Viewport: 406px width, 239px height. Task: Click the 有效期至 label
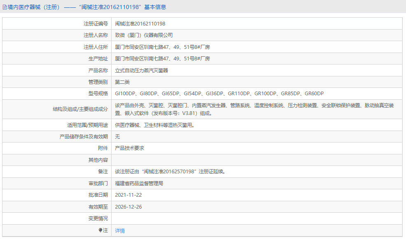[98, 207]
